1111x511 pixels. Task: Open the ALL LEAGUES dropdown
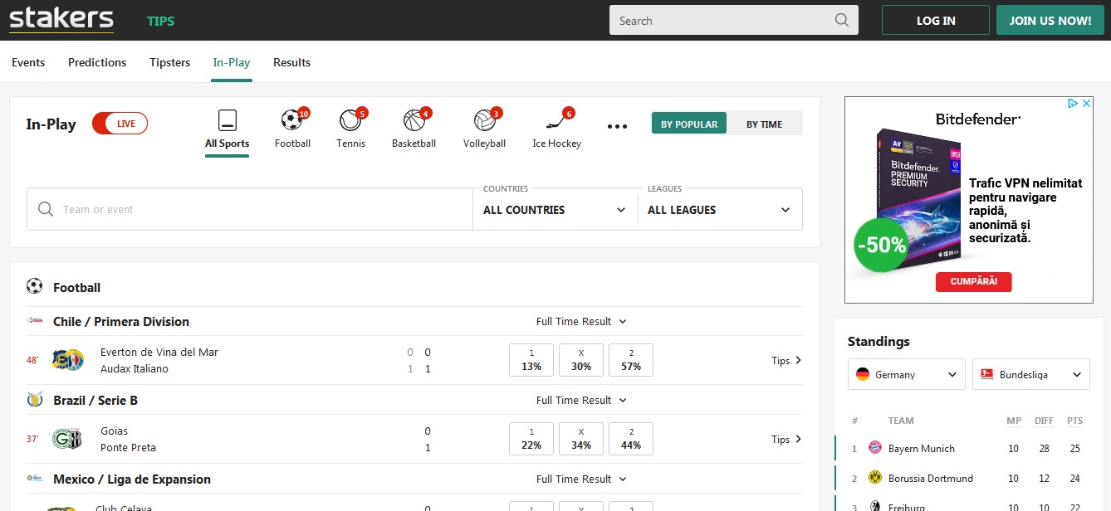pyautogui.click(x=719, y=209)
